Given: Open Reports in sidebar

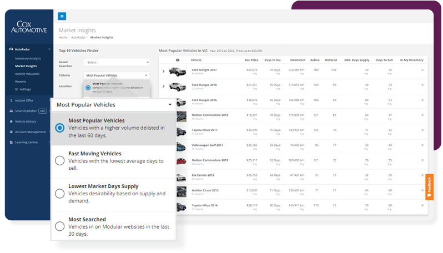Looking at the screenshot, I should [21, 82].
